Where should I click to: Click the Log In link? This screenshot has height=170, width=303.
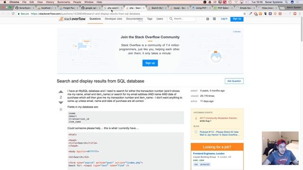pos(224,19)
